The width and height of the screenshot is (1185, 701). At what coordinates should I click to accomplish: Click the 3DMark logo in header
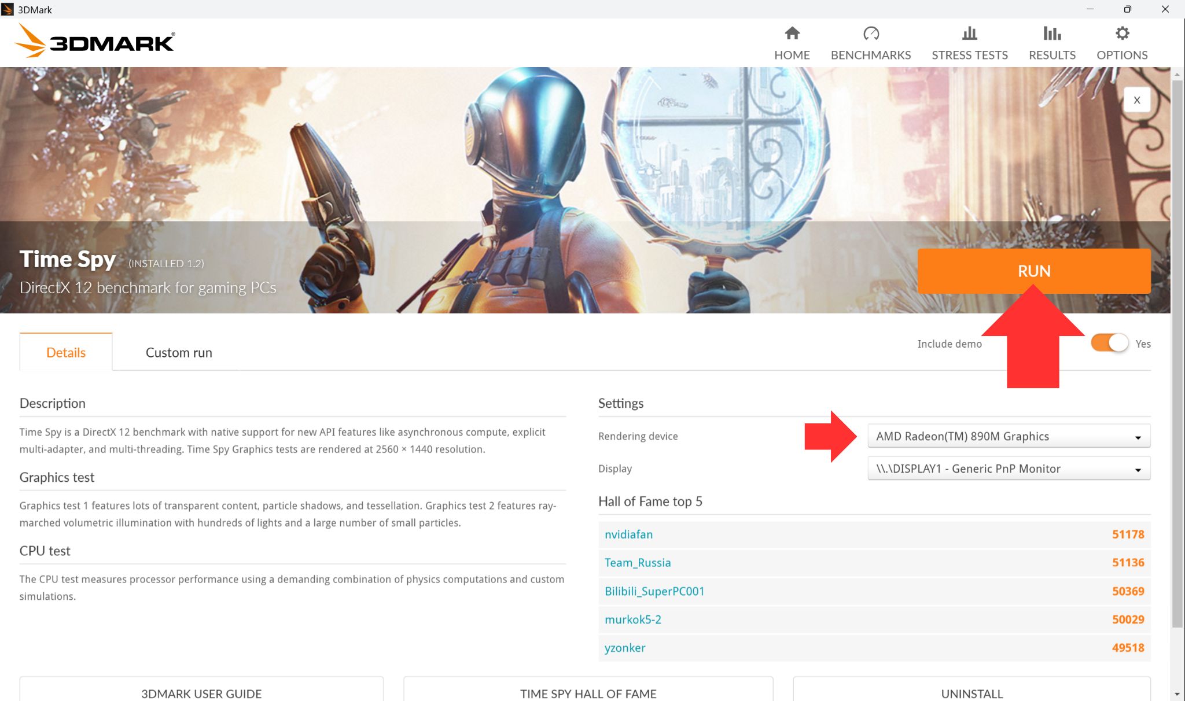[x=95, y=41]
